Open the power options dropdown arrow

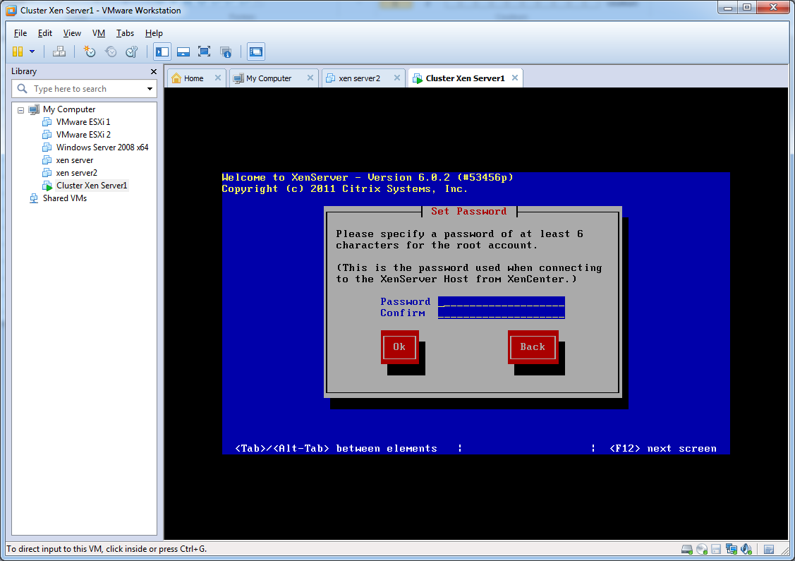point(32,52)
